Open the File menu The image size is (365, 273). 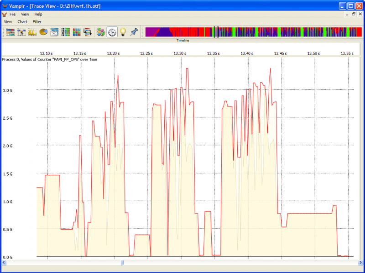[13, 15]
